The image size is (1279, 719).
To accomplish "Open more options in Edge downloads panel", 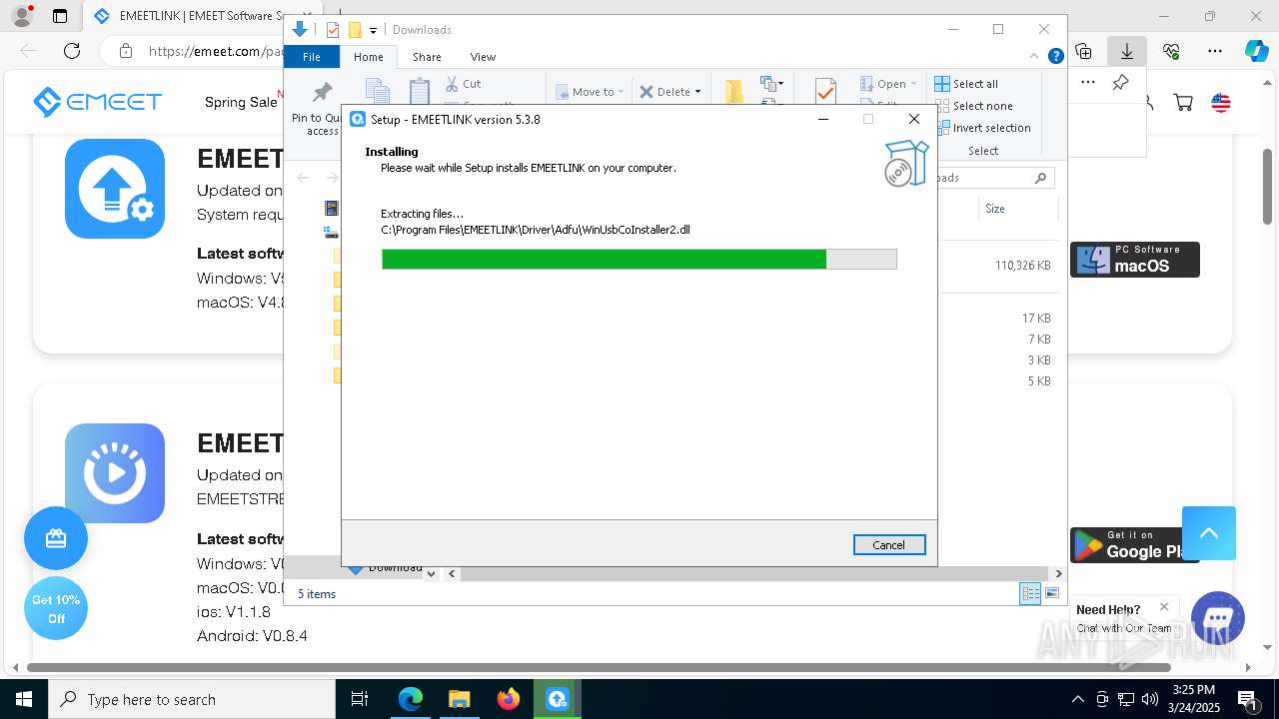I will point(1088,83).
